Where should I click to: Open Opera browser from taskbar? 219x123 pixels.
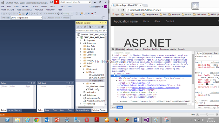(x=87, y=120)
